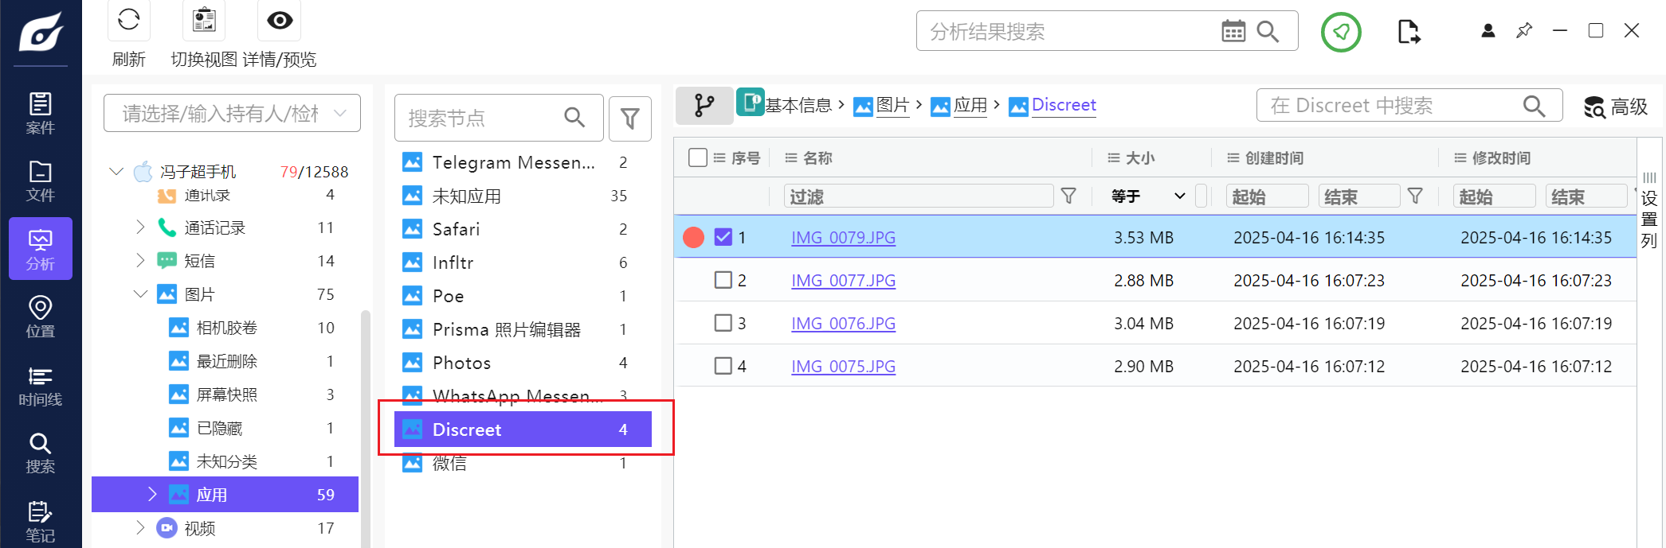Viewport: 1666px width, 548px height.
Task: Open the IMG_0076.JPG file link
Action: click(843, 324)
